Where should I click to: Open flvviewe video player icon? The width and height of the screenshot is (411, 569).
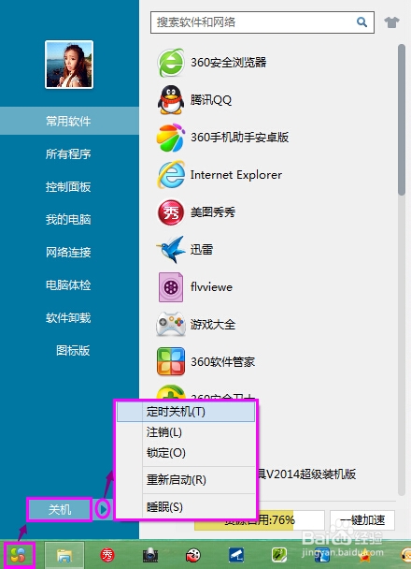[x=171, y=287]
